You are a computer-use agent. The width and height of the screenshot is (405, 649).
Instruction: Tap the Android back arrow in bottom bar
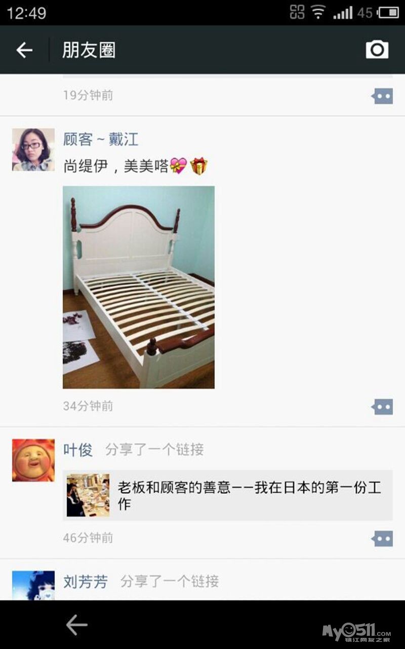(77, 625)
